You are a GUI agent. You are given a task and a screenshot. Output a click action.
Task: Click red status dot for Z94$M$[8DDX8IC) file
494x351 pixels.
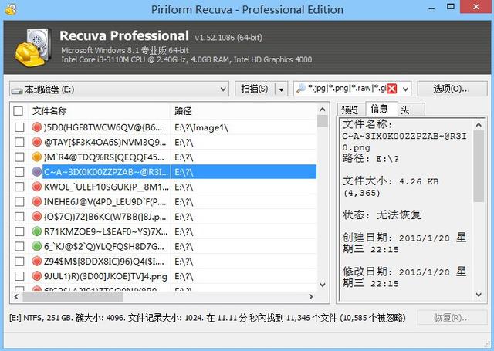coord(37,261)
